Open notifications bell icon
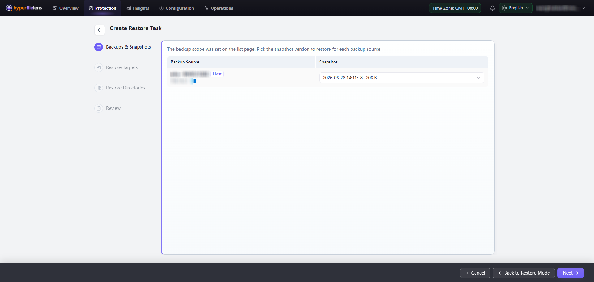Image resolution: width=594 pixels, height=282 pixels. (x=492, y=8)
